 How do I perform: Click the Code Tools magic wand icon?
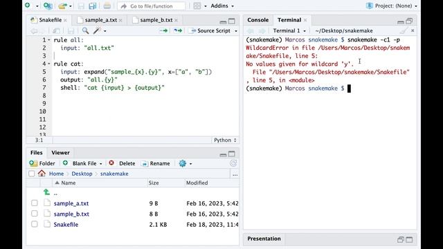(x=97, y=30)
